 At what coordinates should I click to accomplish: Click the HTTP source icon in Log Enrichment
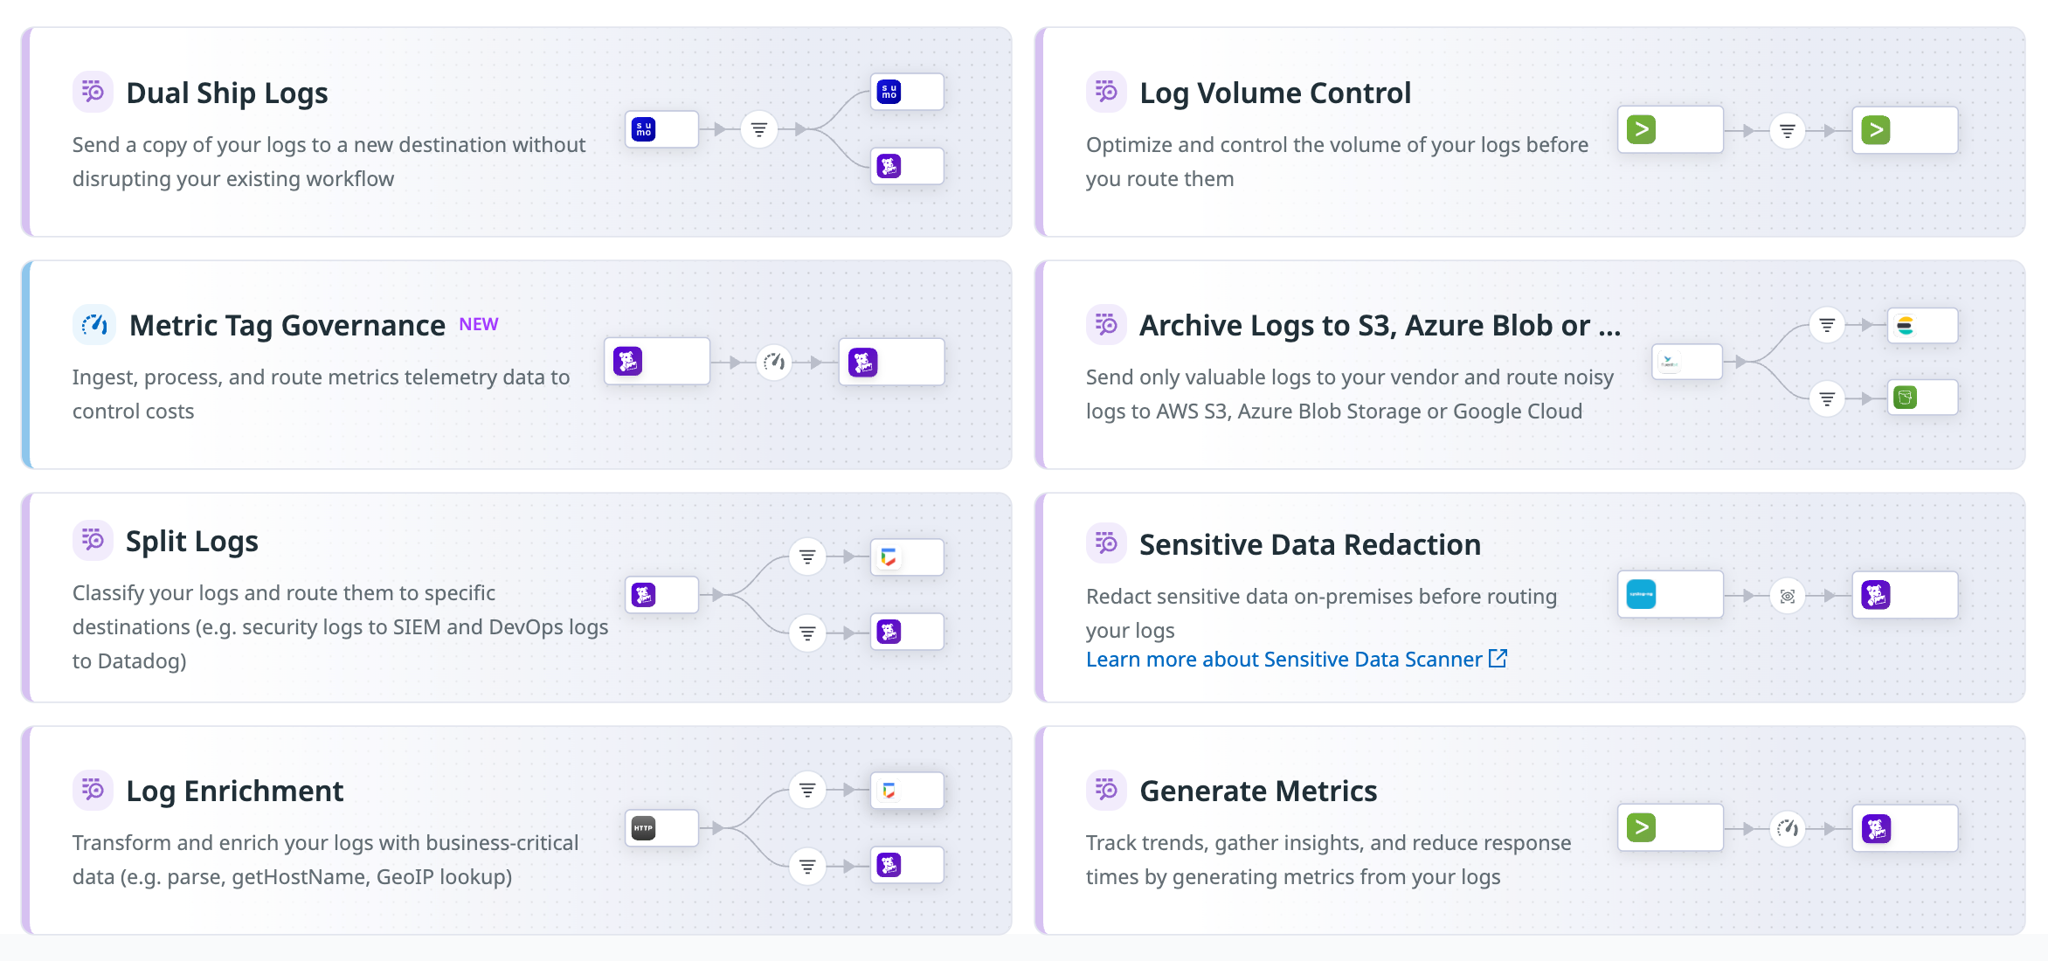click(x=644, y=828)
